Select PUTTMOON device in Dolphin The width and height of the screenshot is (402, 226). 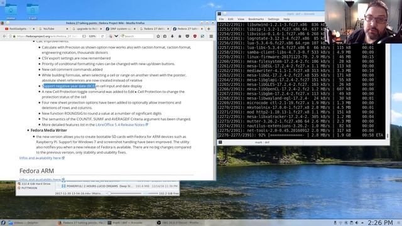point(27,188)
